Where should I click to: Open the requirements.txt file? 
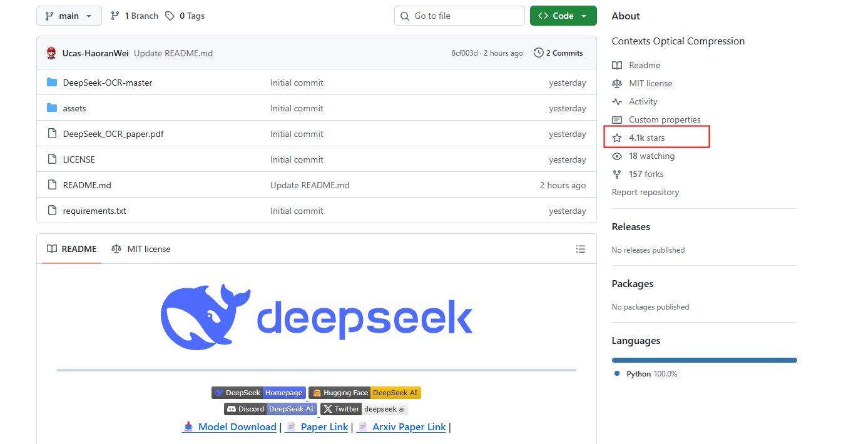pos(94,211)
